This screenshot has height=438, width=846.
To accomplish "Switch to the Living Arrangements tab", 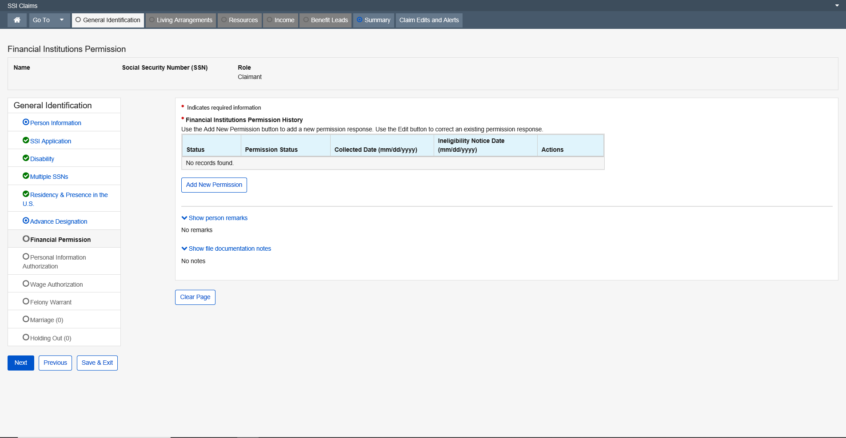I will 181,20.
